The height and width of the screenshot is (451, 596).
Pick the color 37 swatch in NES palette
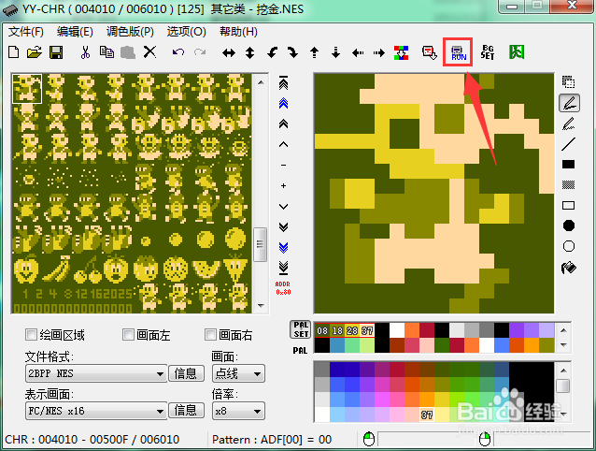(427, 415)
